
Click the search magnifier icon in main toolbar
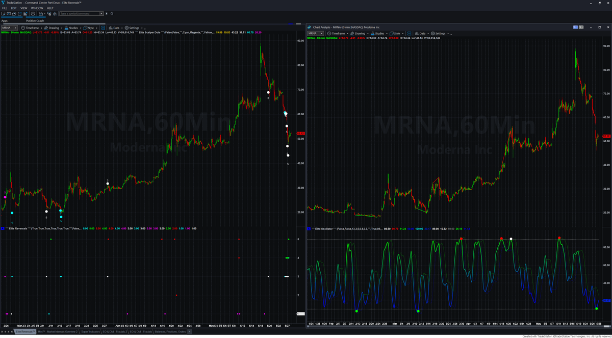(x=112, y=14)
